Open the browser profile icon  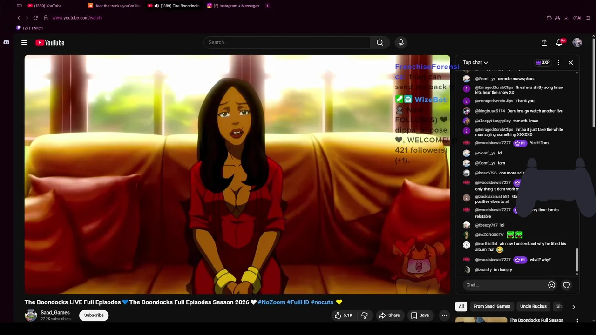click(x=557, y=18)
